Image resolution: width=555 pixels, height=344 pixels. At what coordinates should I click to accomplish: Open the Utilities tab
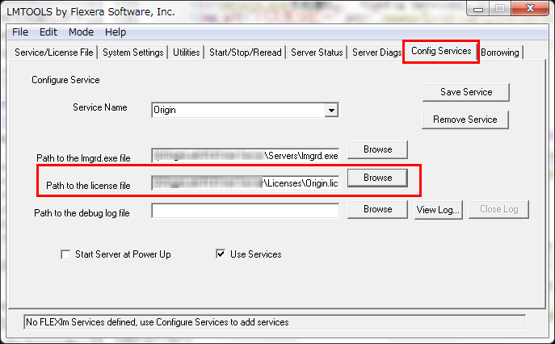point(186,52)
